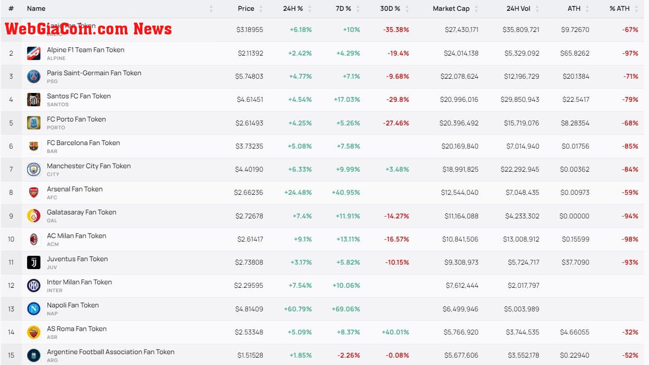Click the Argentine Football Association logo icon
Viewport: 649px width, 365px height.
34,355
